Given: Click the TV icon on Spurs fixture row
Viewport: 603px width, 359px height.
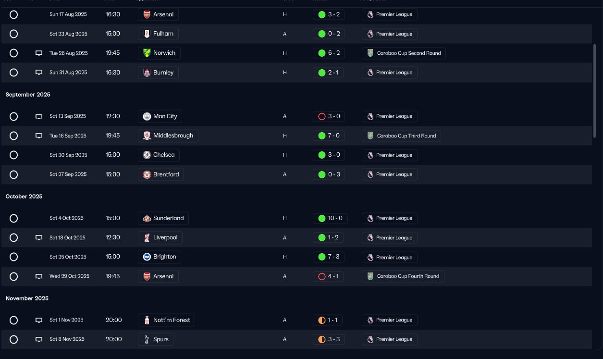Looking at the screenshot, I should click(39, 339).
